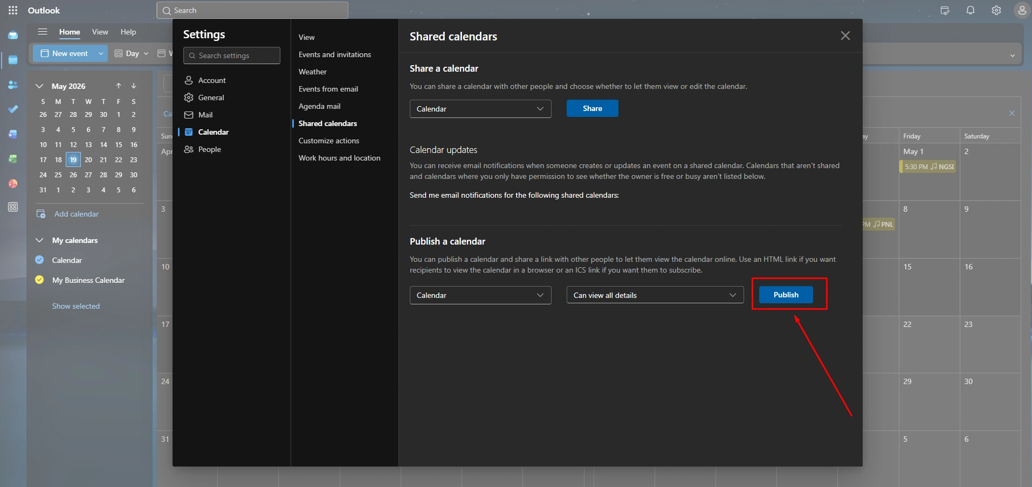Open the Word app in sidebar

[x=13, y=134]
